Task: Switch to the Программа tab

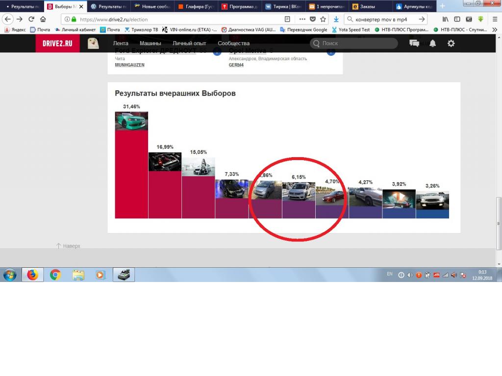Action: (x=239, y=6)
